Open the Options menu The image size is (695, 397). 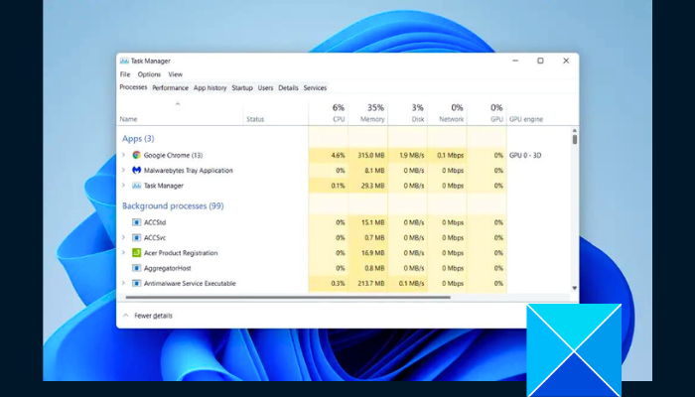point(149,74)
